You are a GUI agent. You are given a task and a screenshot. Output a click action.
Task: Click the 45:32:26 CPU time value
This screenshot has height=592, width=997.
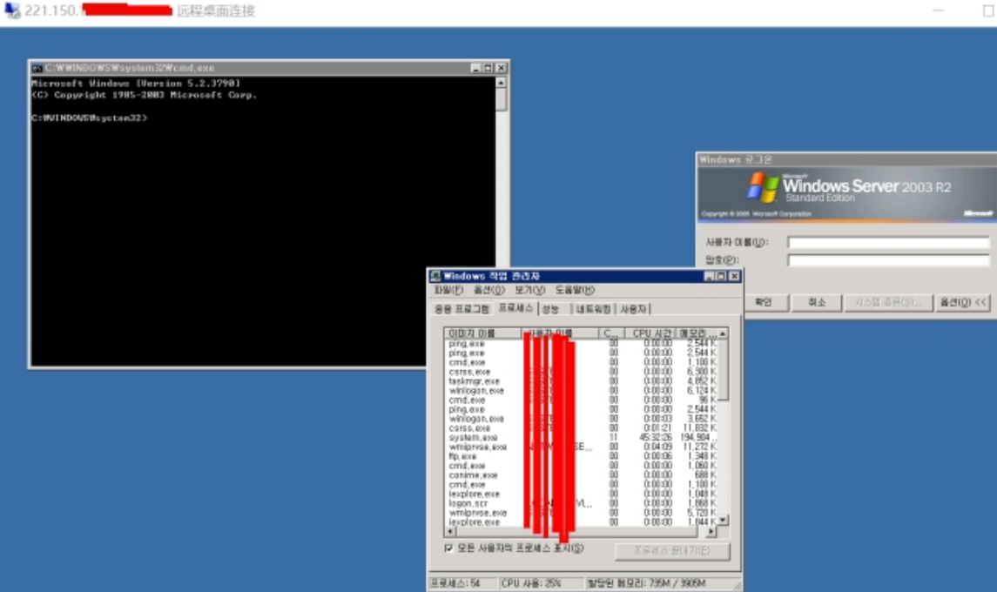[656, 438]
